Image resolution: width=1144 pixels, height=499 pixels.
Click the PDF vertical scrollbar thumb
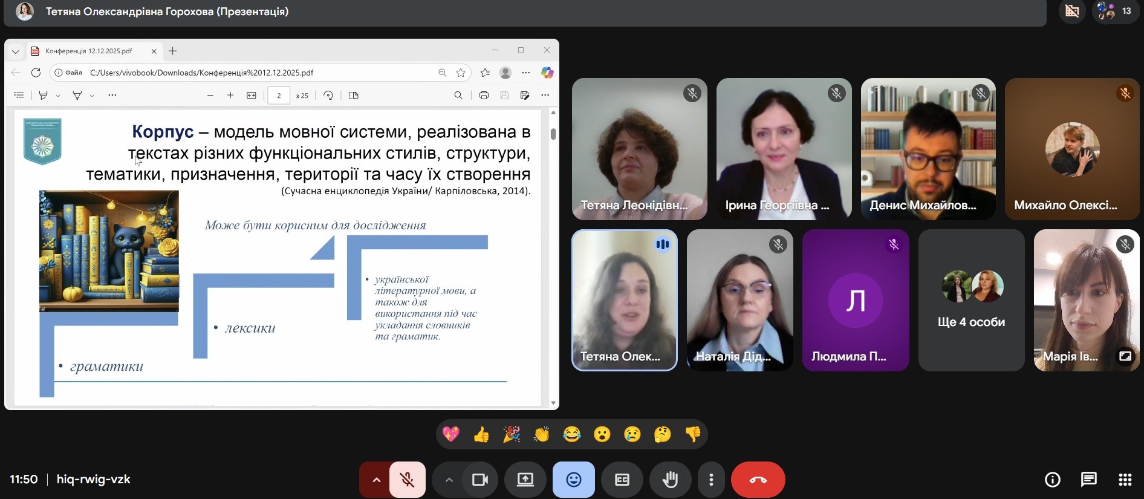coord(553,134)
